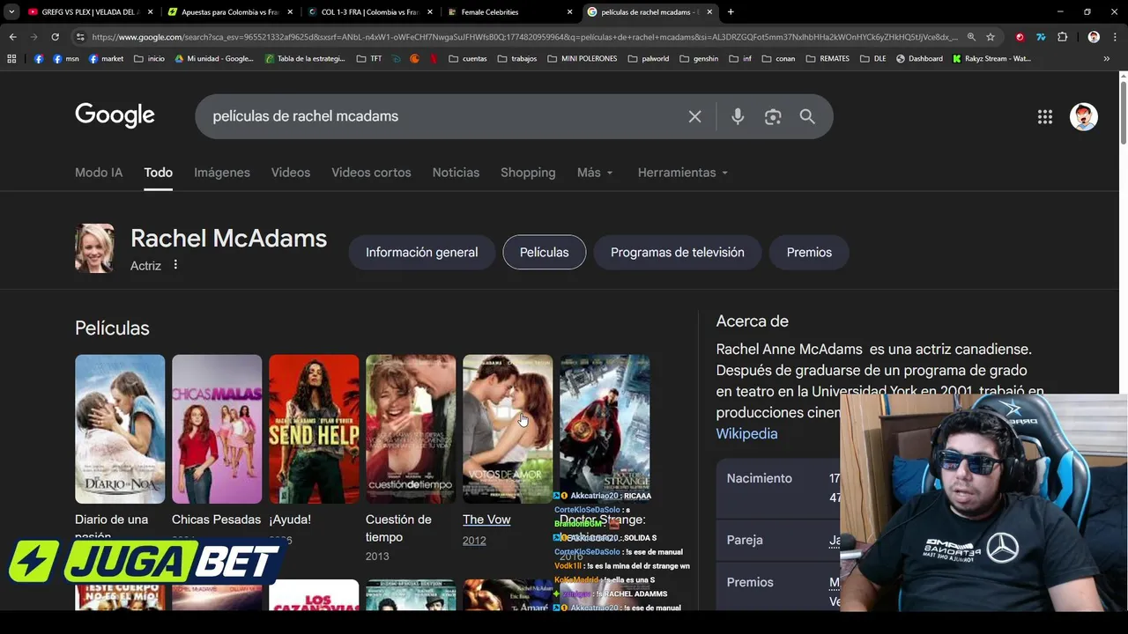This screenshot has height=634, width=1128.
Task: Open the MINI POLERONES bookmark folder
Action: [582, 59]
